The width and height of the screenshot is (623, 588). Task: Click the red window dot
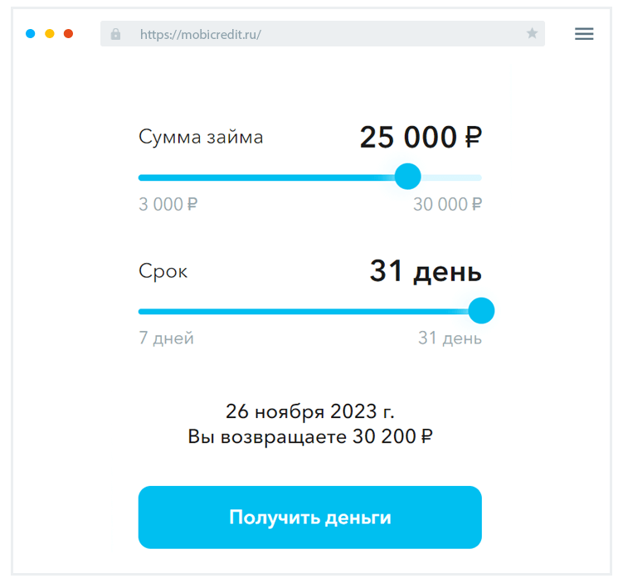pos(69,34)
